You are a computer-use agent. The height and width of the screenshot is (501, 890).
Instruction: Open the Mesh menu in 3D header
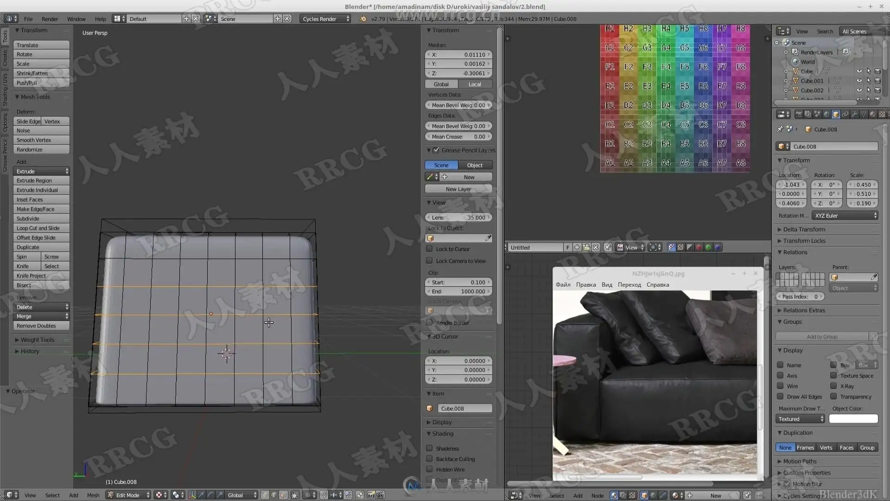[93, 495]
